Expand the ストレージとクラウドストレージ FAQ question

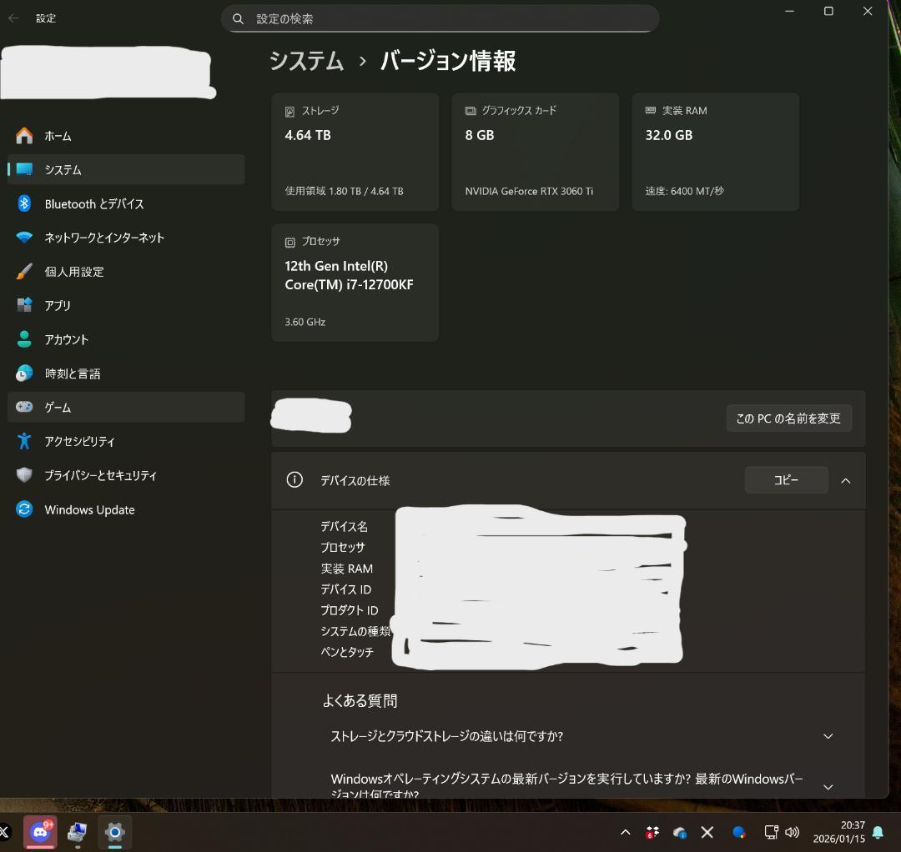(828, 736)
